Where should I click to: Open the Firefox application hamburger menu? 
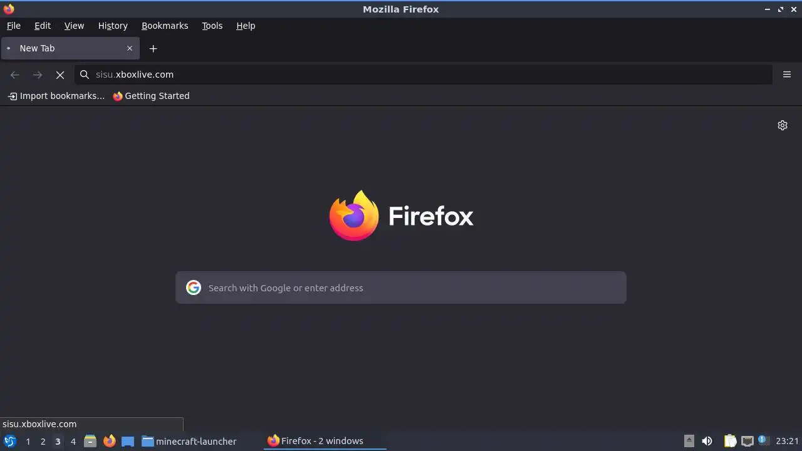pyautogui.click(x=787, y=75)
